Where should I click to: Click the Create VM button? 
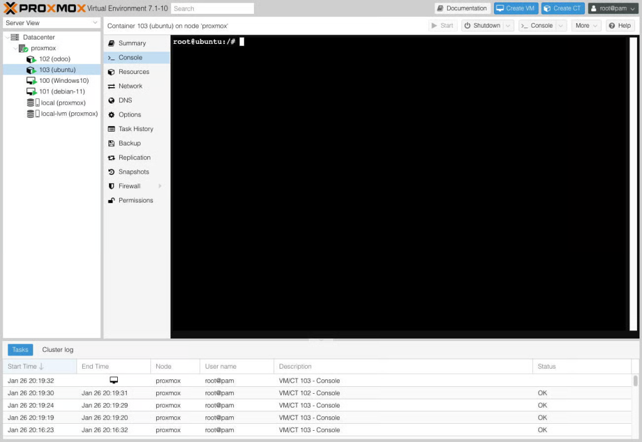pyautogui.click(x=516, y=8)
